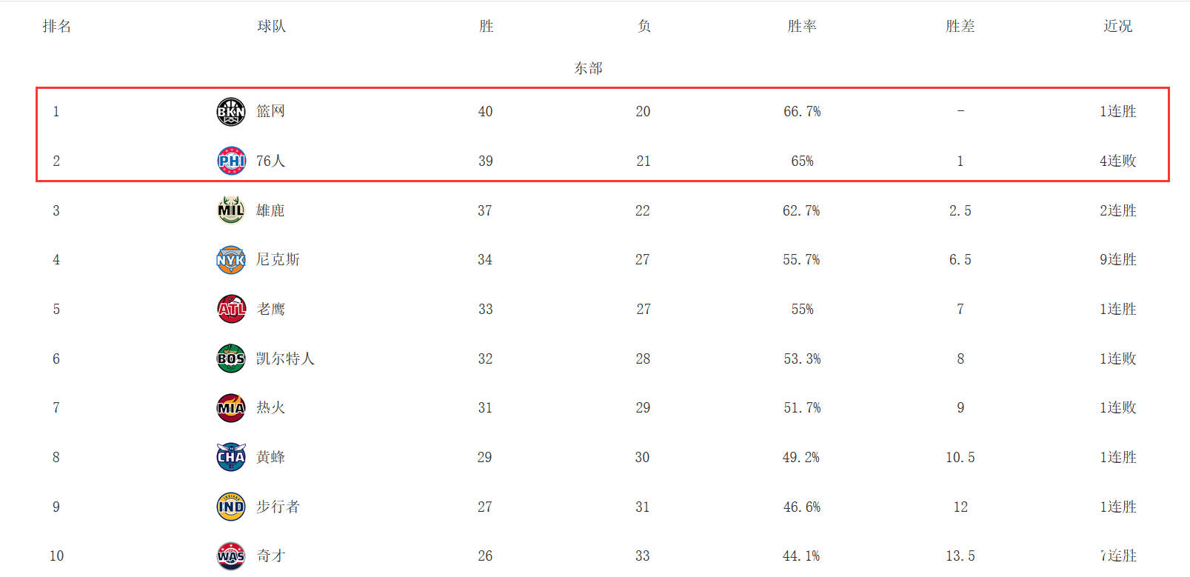
Task: Click the 排名 column header
Action: [57, 26]
